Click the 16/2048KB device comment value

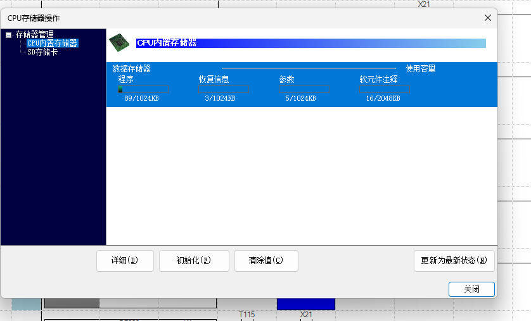click(383, 99)
